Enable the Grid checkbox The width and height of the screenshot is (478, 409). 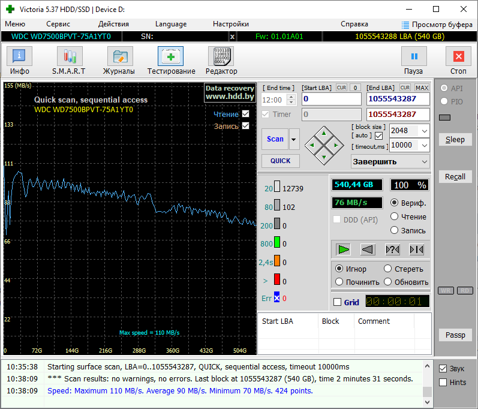tap(337, 302)
